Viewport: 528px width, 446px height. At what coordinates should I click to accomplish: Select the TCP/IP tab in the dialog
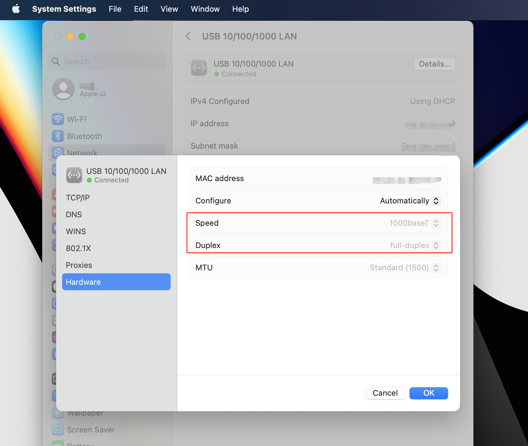116,198
